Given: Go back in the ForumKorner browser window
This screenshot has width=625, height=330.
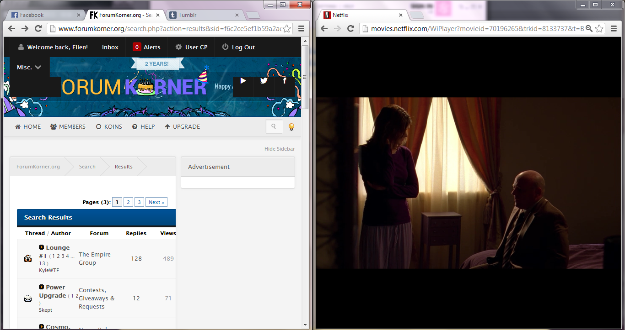Looking at the screenshot, I should pos(12,28).
